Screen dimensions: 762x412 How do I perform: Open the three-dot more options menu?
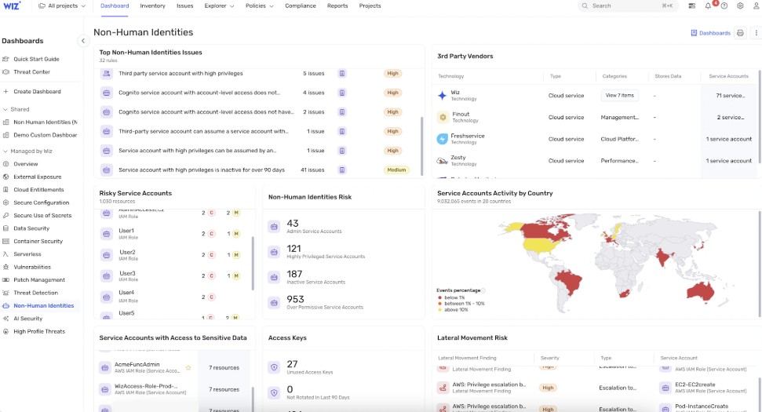pos(757,33)
